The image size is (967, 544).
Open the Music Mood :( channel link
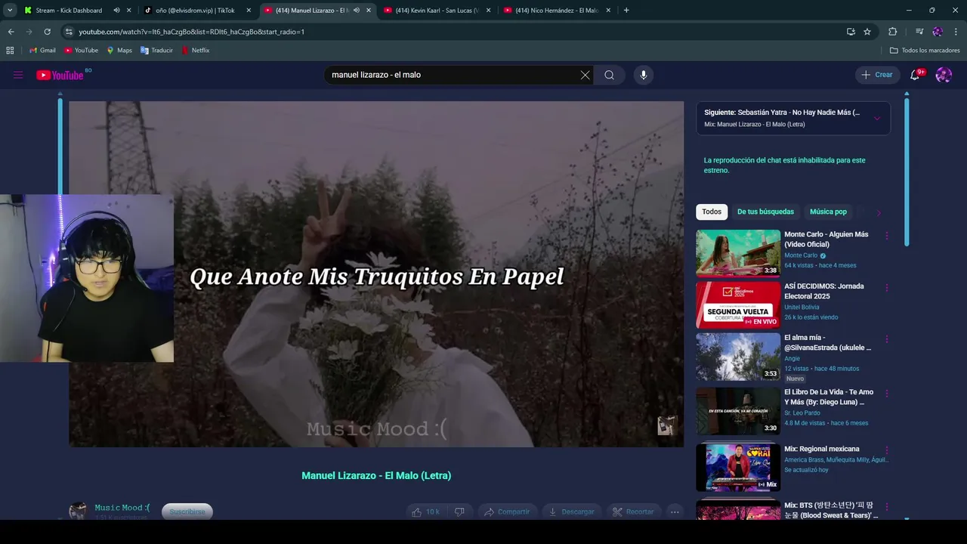coord(122,508)
